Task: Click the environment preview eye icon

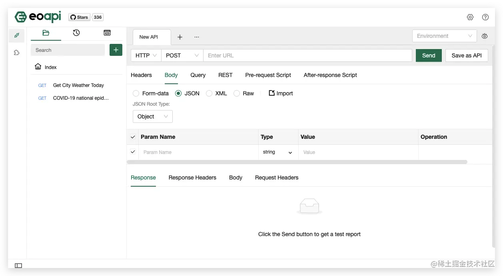Action: click(x=485, y=36)
